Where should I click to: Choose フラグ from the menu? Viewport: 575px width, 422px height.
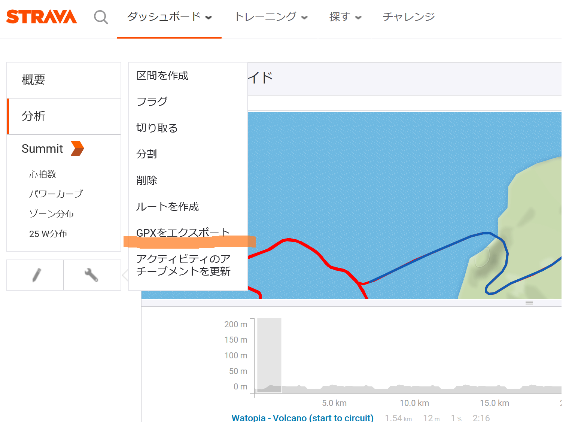[152, 101]
